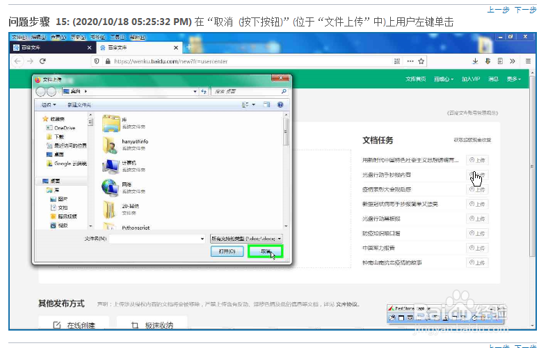Open view options dropdown arrow

click(x=254, y=104)
